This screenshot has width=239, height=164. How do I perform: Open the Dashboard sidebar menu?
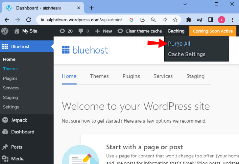pos(23,132)
